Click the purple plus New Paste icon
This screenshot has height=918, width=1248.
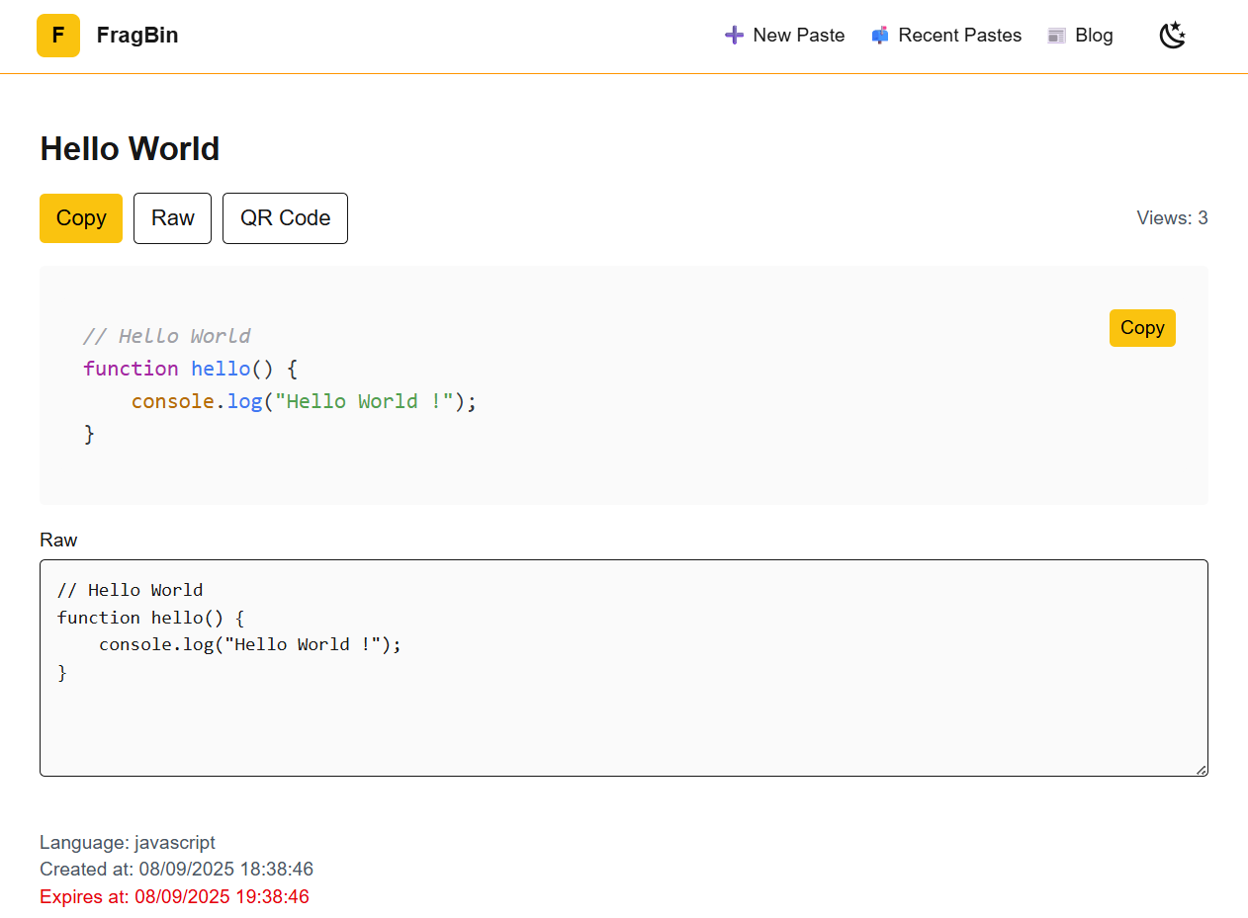point(734,36)
